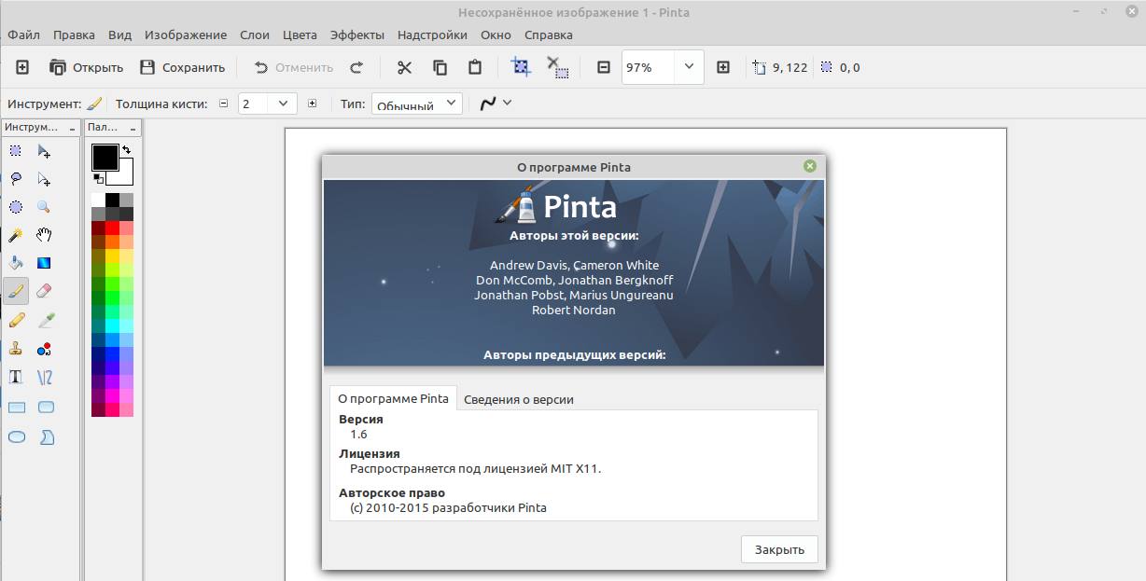Pick the bright red palette swatch
This screenshot has height=581, width=1146.
point(112,228)
